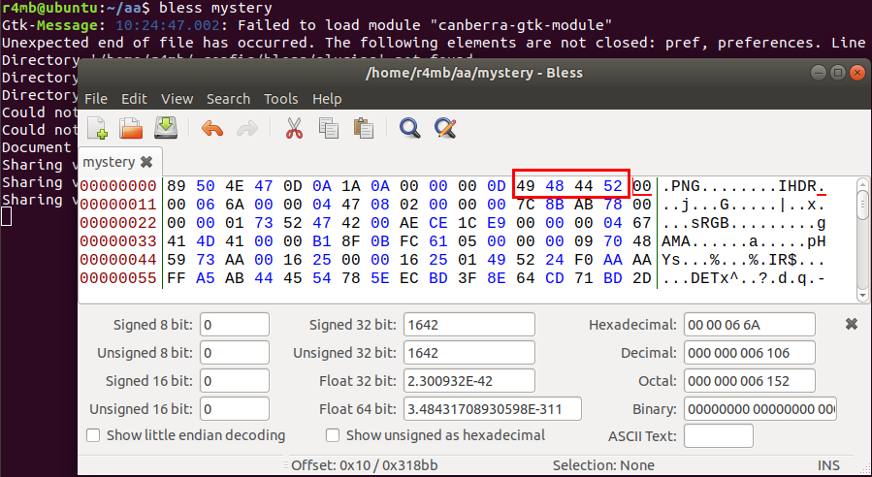Open the Tools menu
The image size is (872, 477).
point(281,99)
